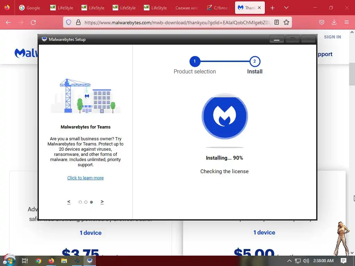Show previous promo slide arrow
The width and height of the screenshot is (355, 266).
(69, 202)
